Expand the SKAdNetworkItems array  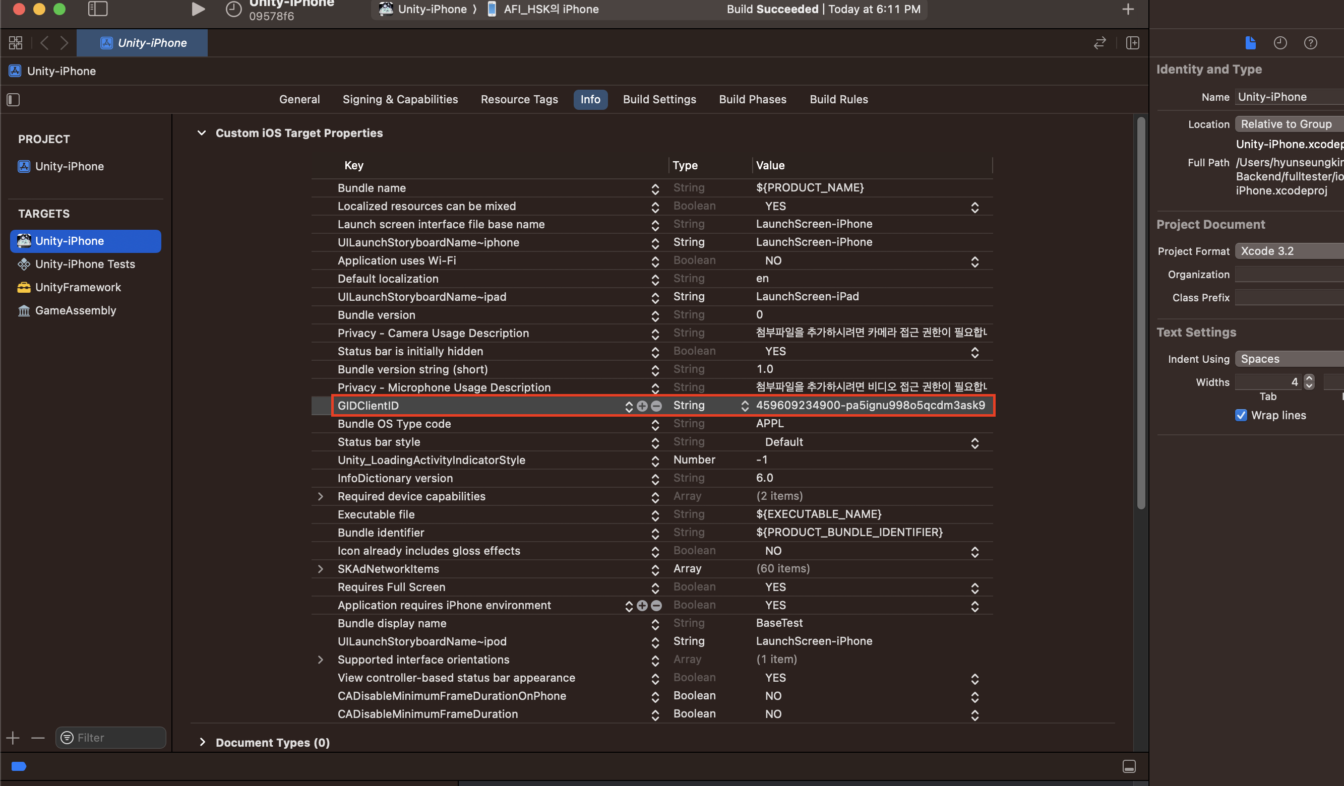[320, 569]
